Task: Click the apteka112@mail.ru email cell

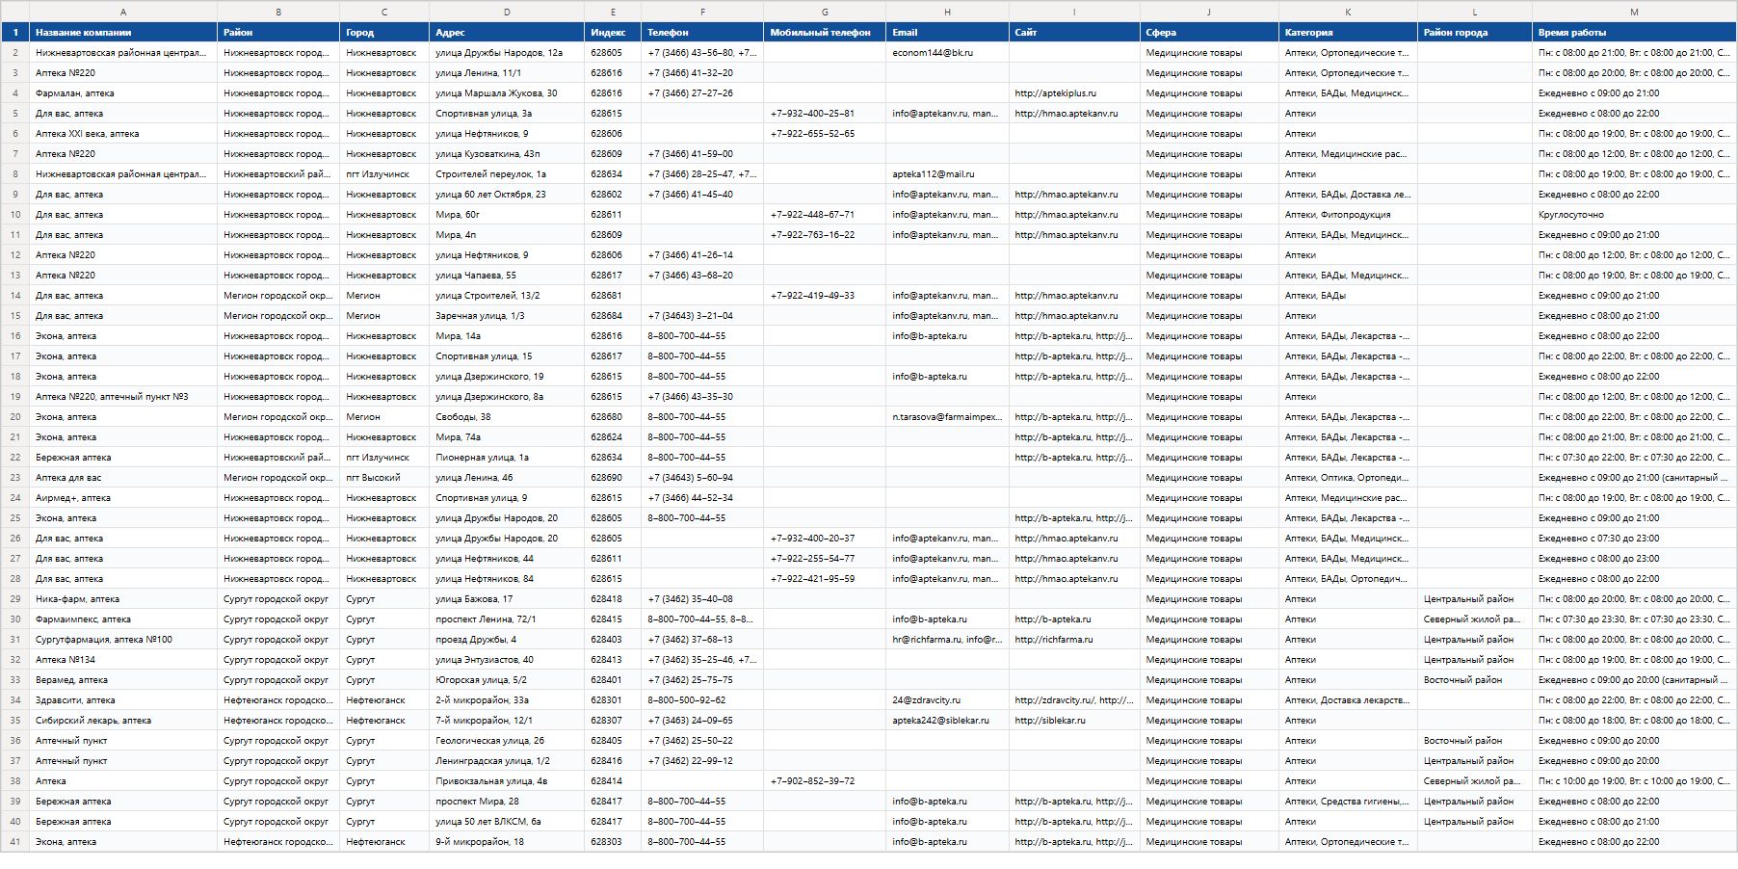Action: (x=947, y=174)
